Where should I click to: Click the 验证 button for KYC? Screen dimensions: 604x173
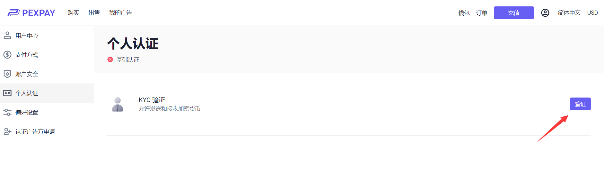[x=580, y=104]
